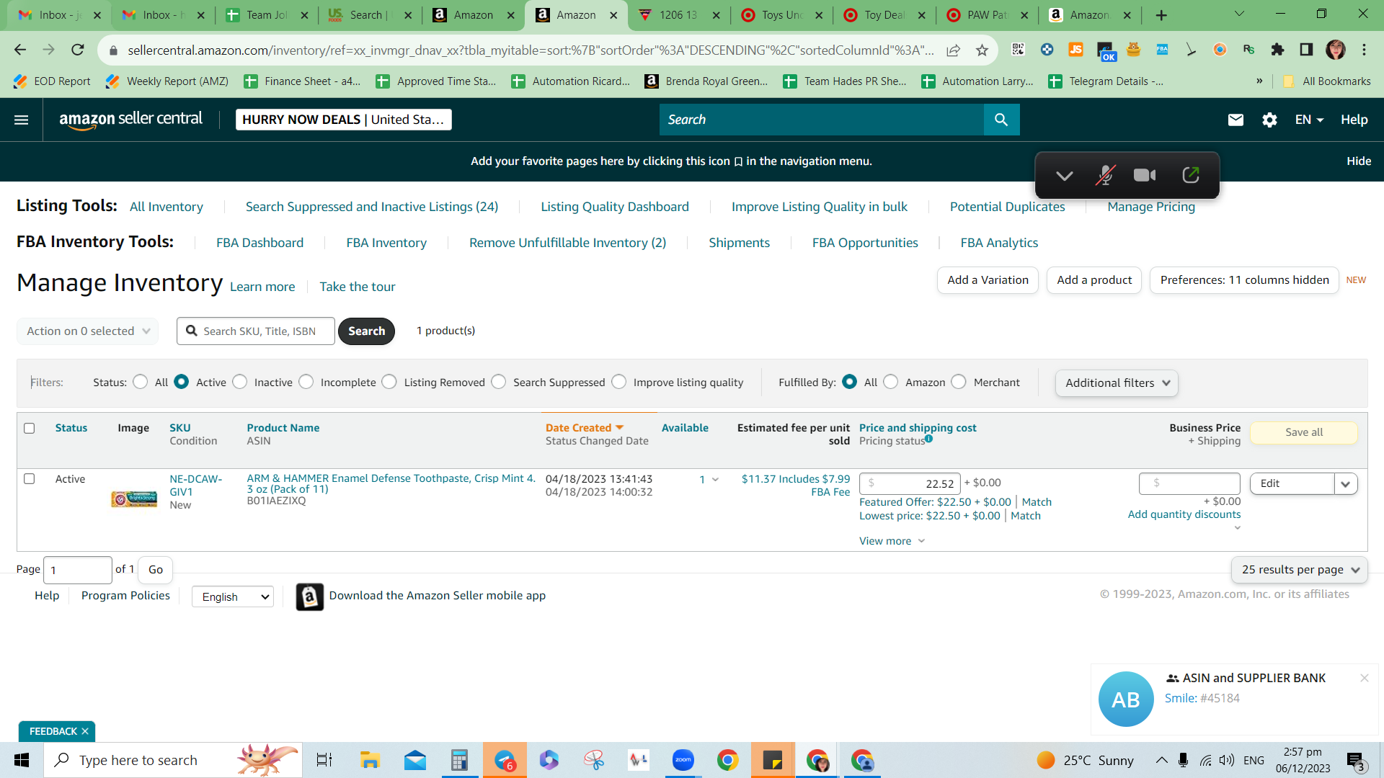Open Search Suppressed and Inactive Listings
The image size is (1384, 778).
(372, 207)
